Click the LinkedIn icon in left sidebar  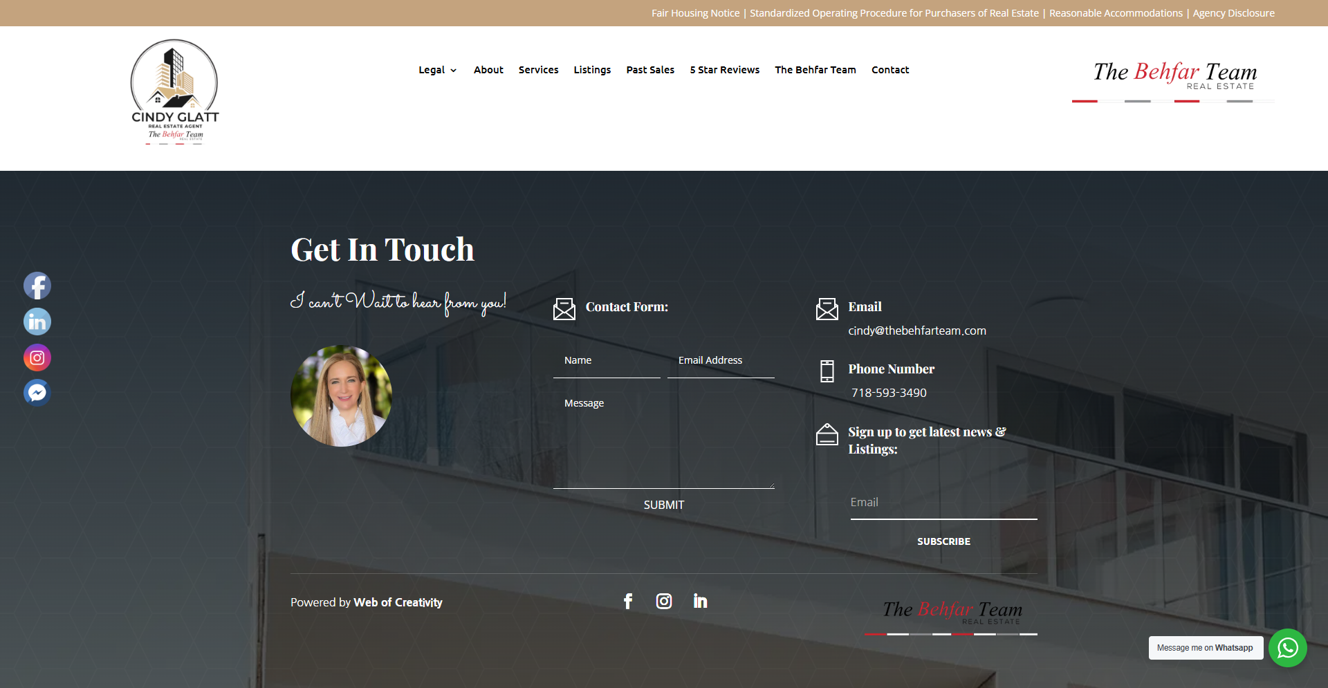point(37,322)
